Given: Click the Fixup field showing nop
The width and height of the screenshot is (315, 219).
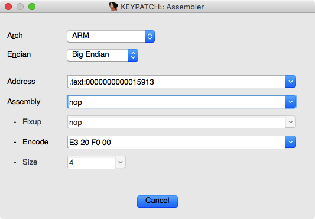Looking at the screenshot, I should coord(176,122).
